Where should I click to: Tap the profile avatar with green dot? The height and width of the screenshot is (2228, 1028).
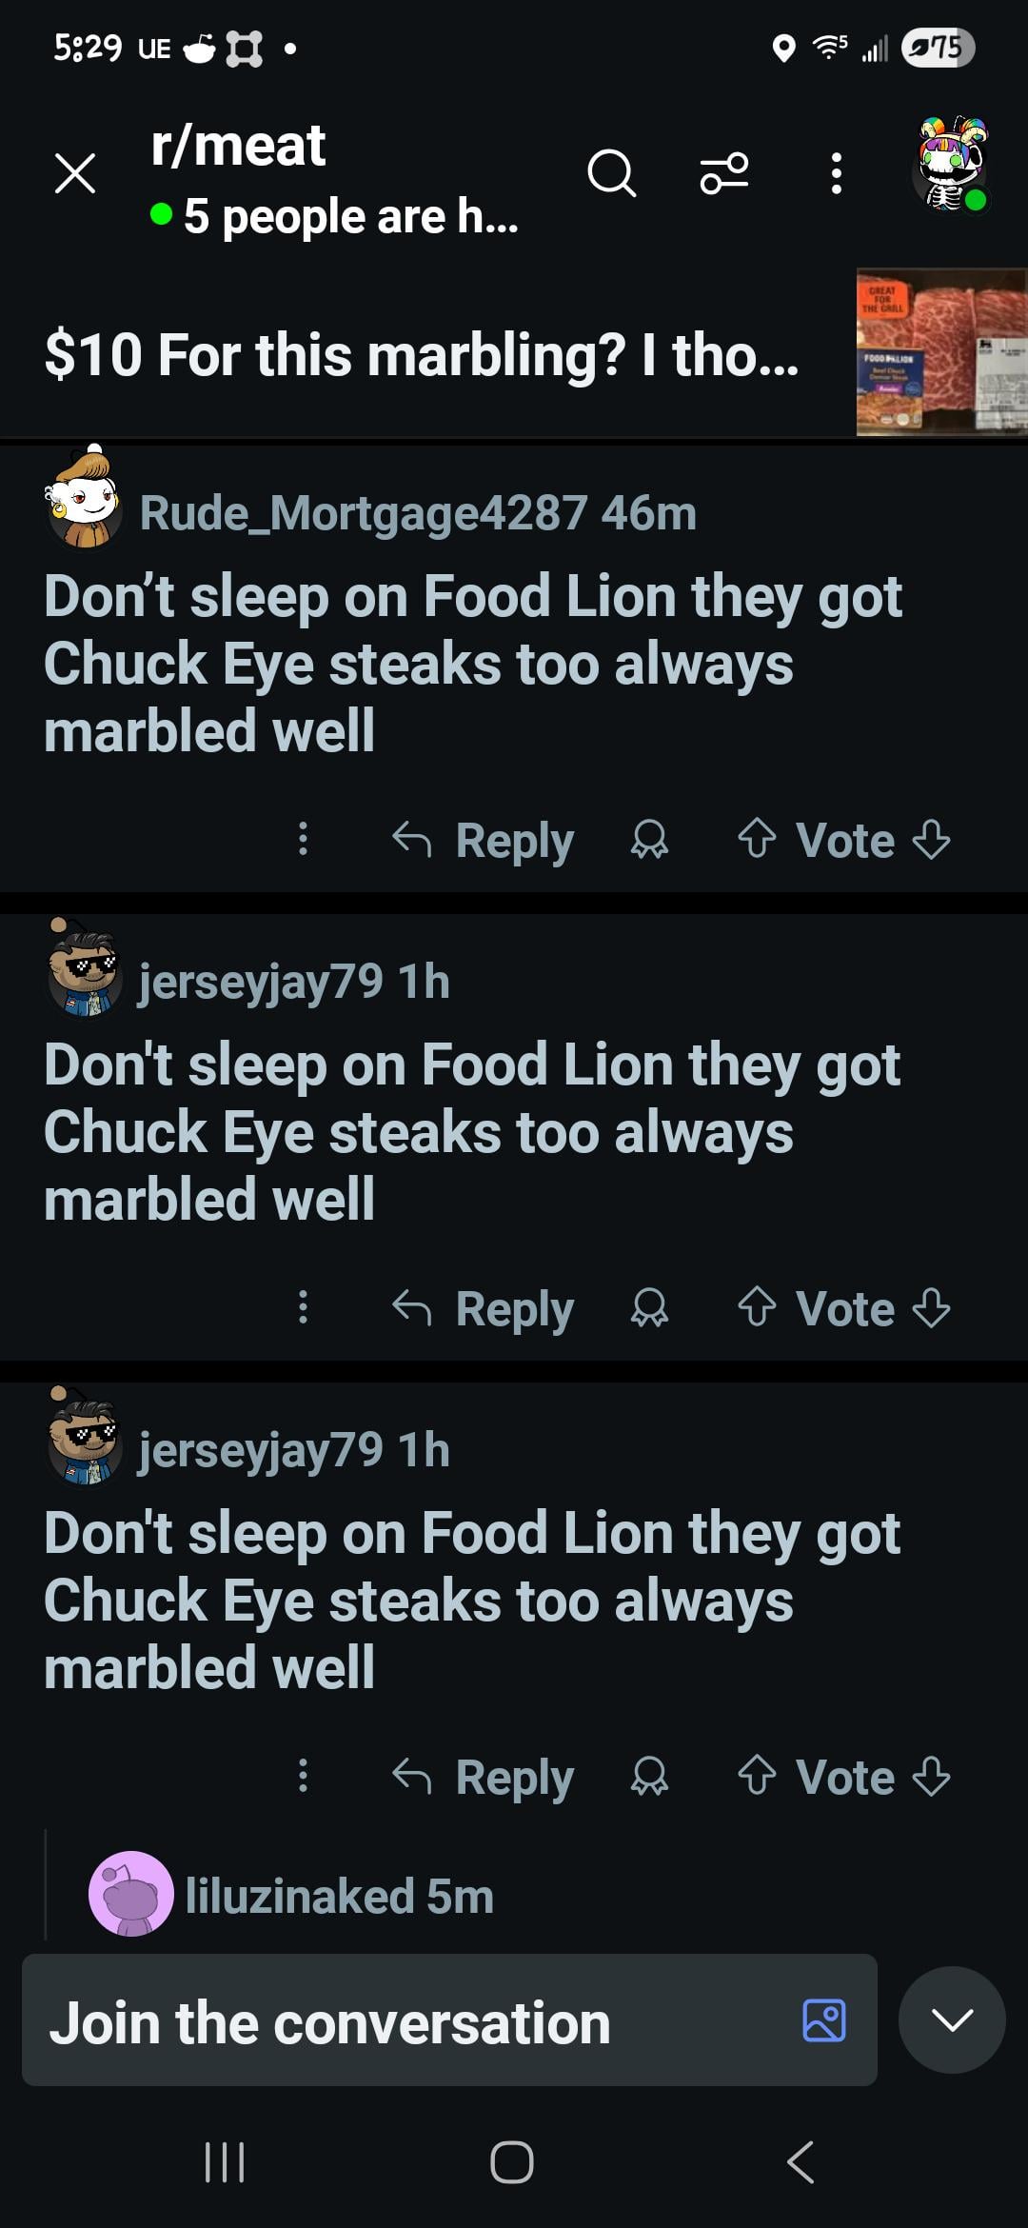pyautogui.click(x=952, y=169)
